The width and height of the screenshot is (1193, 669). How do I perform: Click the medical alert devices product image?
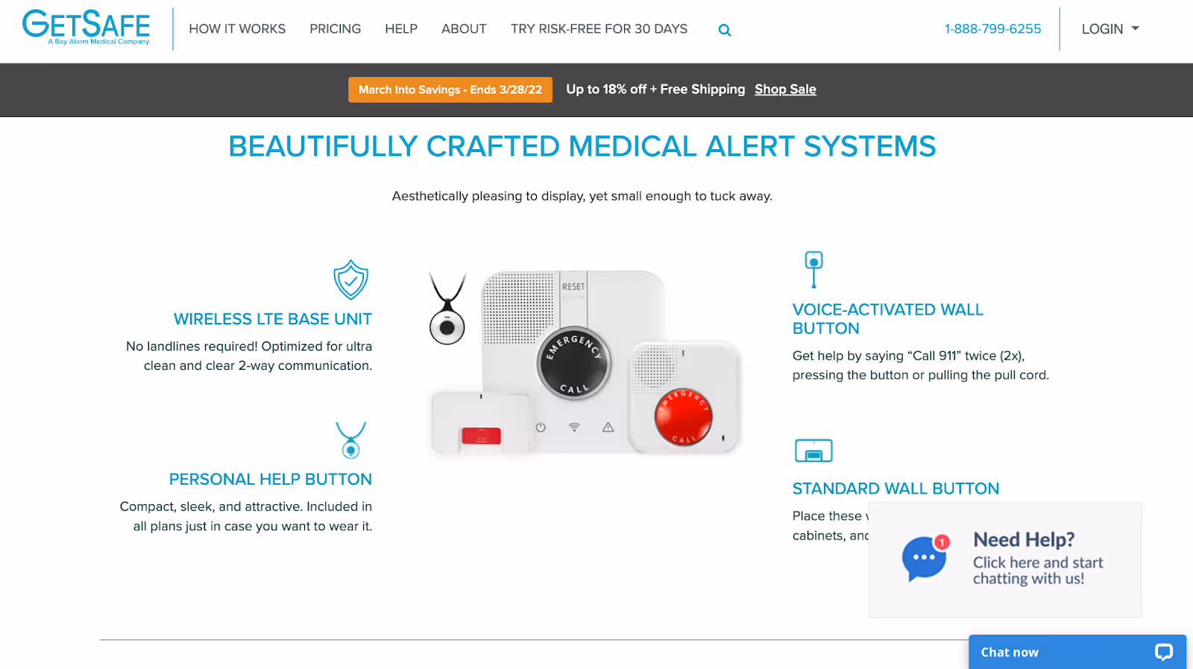(x=585, y=363)
